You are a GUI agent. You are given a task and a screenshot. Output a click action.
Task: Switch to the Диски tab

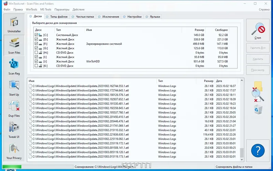click(x=36, y=16)
